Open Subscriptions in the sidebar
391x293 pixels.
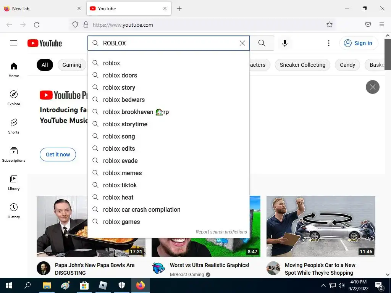click(14, 155)
